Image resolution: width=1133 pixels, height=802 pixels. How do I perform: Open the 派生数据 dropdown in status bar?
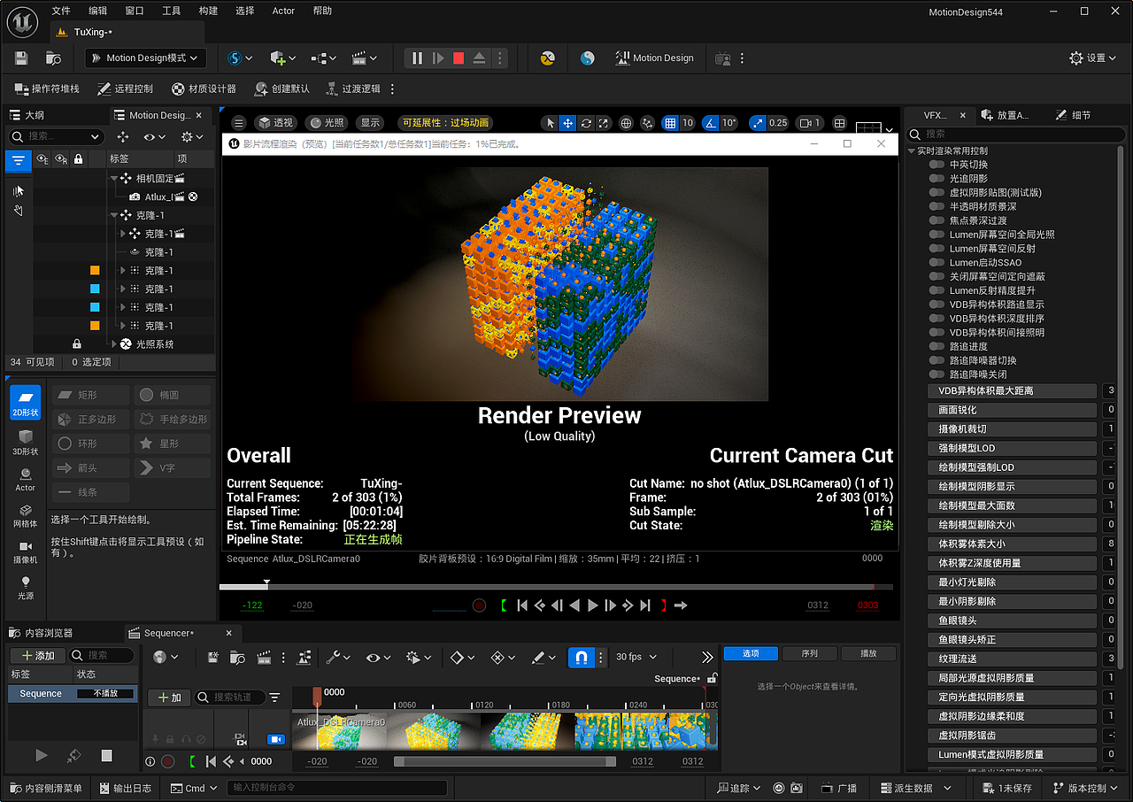[915, 788]
